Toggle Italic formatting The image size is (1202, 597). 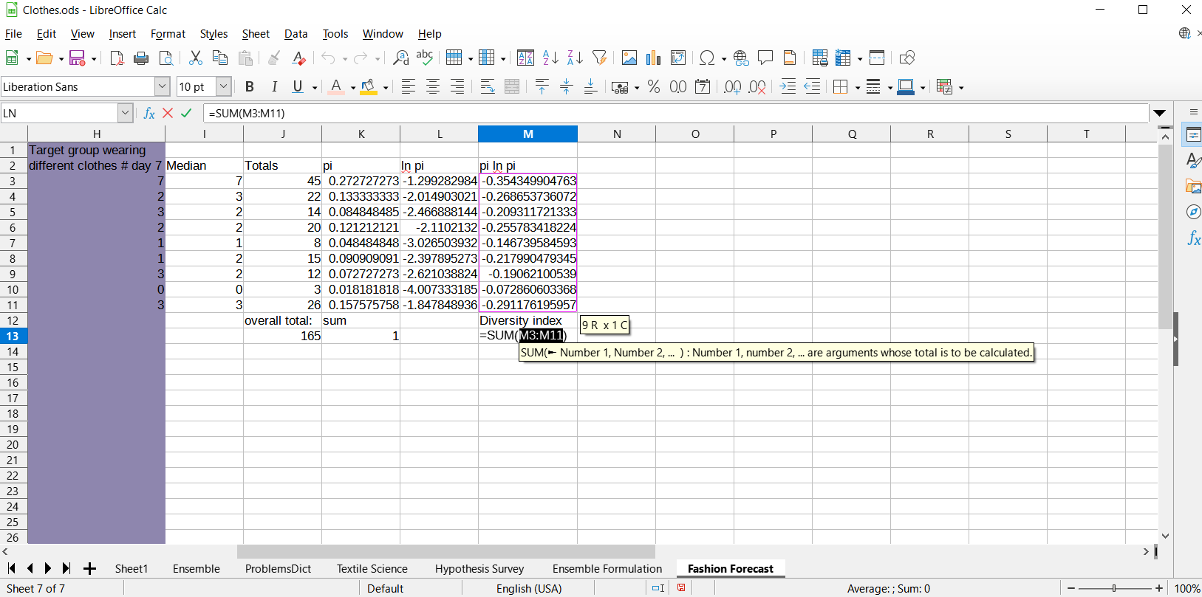point(274,87)
